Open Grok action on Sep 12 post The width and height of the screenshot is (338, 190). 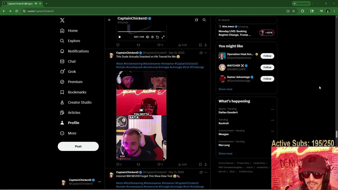(x=201, y=53)
